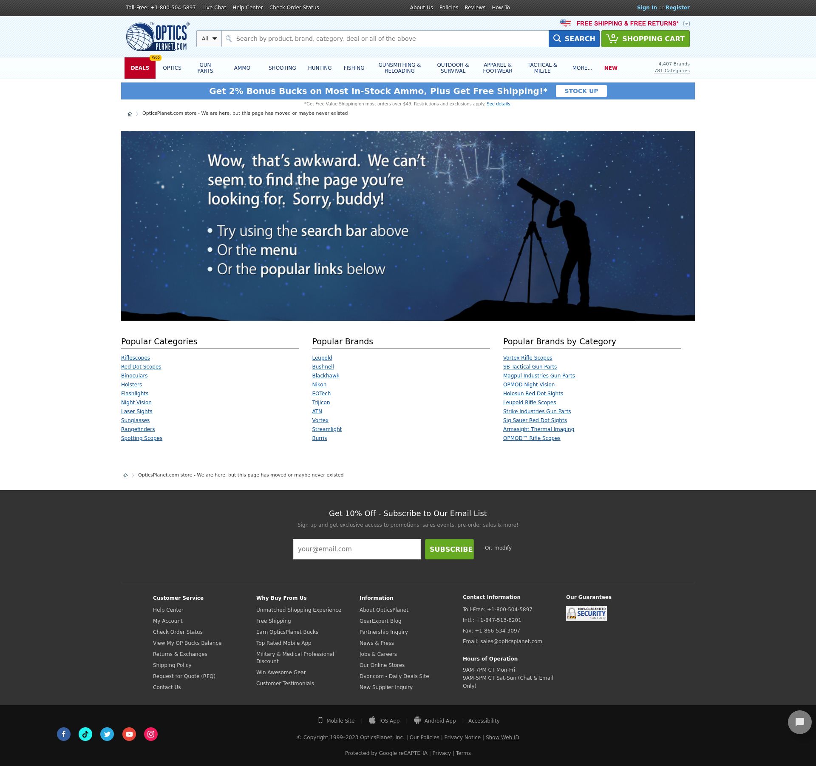Click the Android App robot icon

click(417, 720)
